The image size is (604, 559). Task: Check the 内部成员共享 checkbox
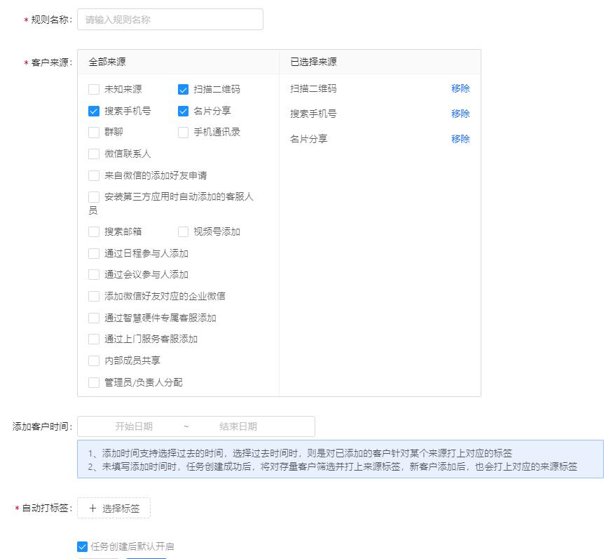(x=94, y=361)
